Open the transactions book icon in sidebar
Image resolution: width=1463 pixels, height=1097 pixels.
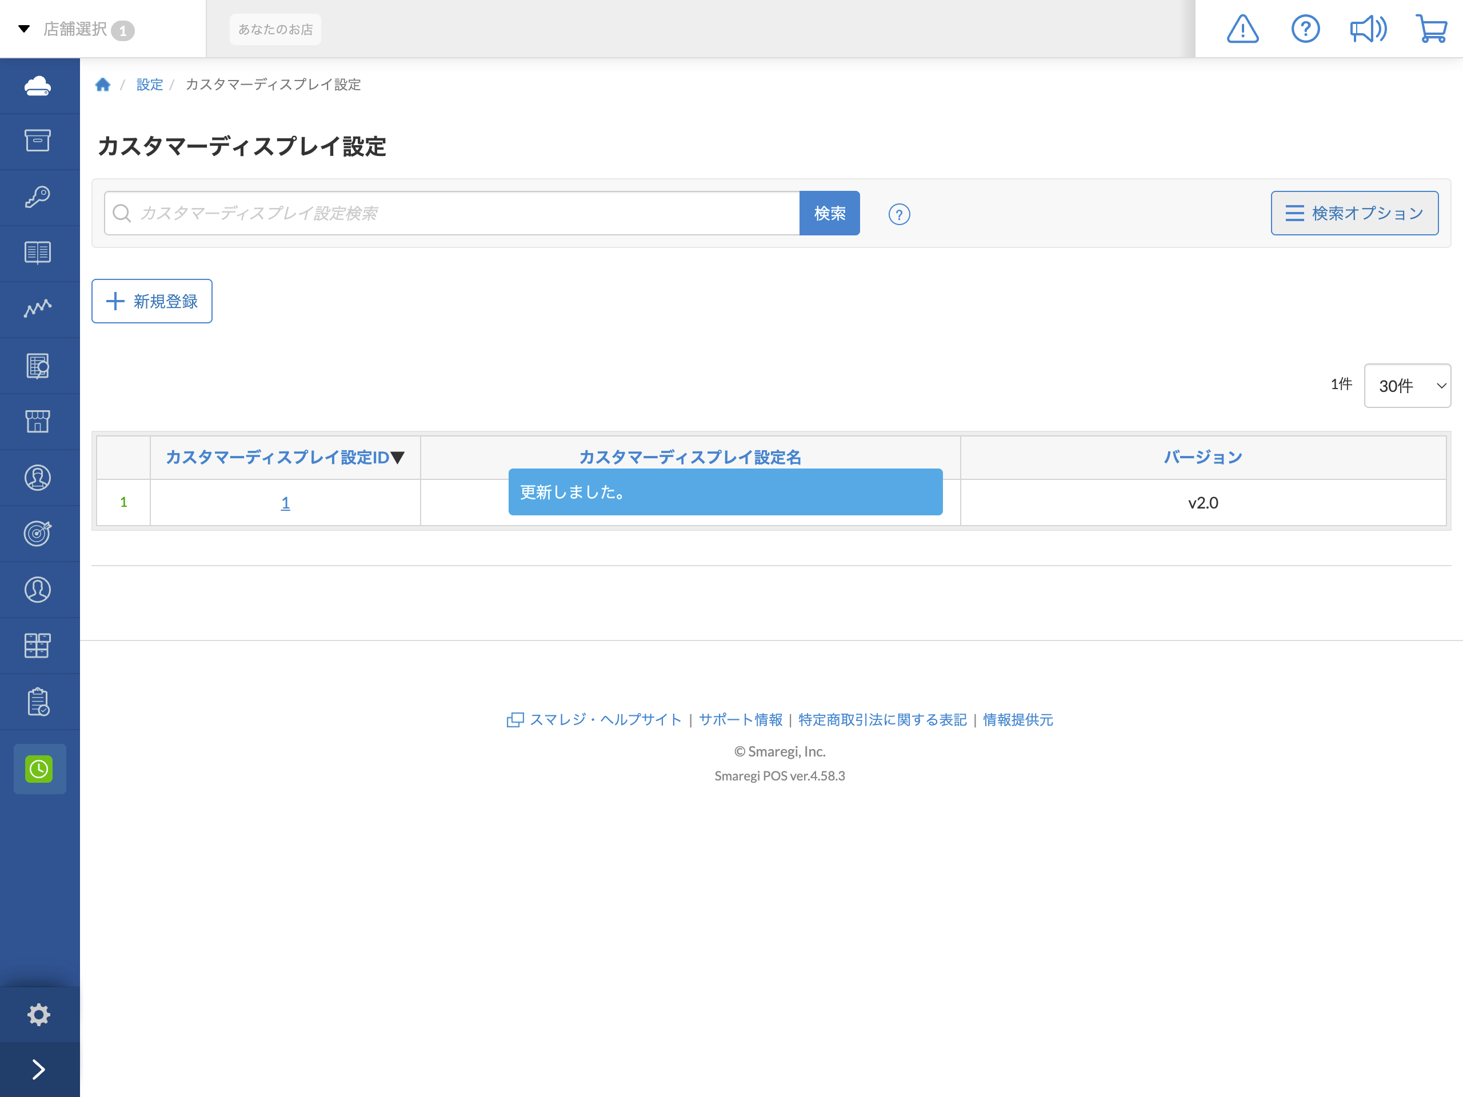pos(39,253)
